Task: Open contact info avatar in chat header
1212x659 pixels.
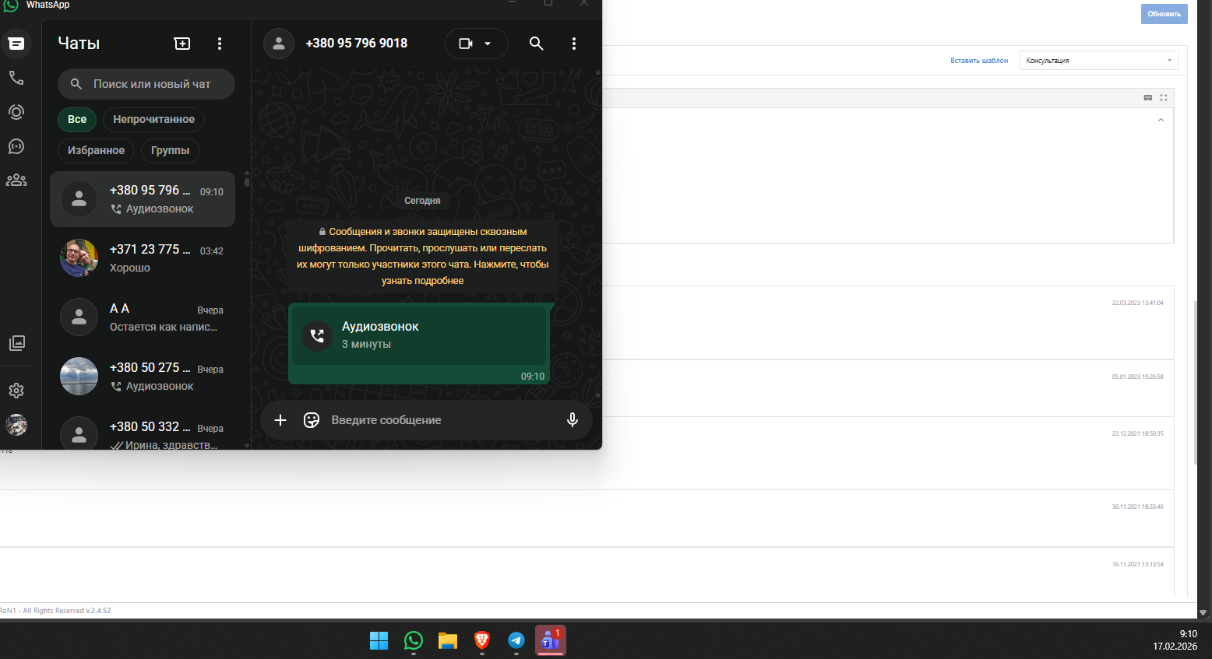Action: point(279,44)
